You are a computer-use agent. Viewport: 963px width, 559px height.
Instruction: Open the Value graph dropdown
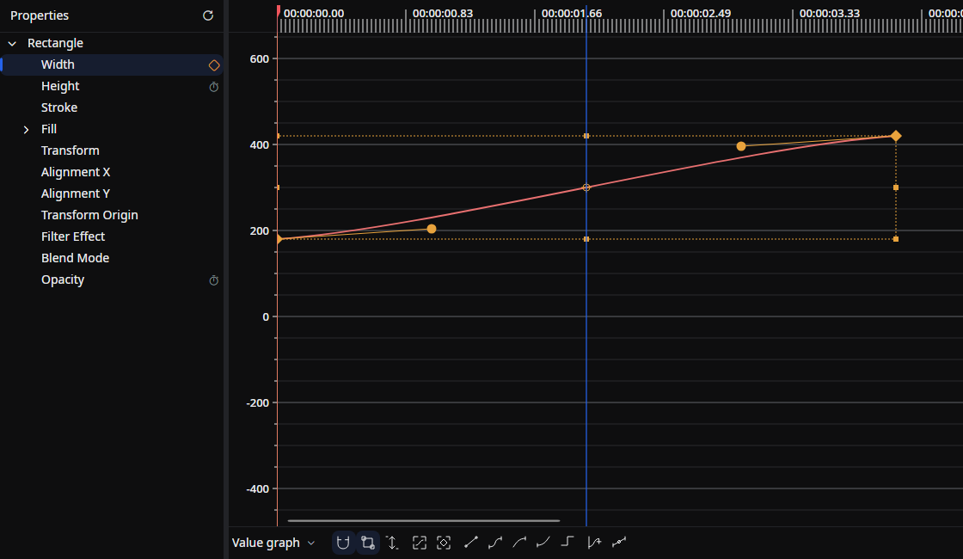pos(273,543)
